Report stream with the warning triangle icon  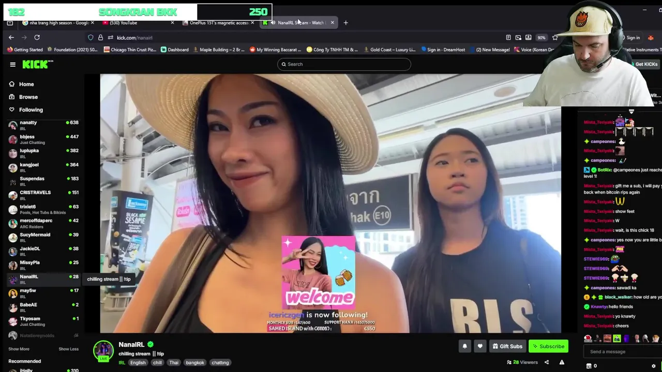coord(562,362)
